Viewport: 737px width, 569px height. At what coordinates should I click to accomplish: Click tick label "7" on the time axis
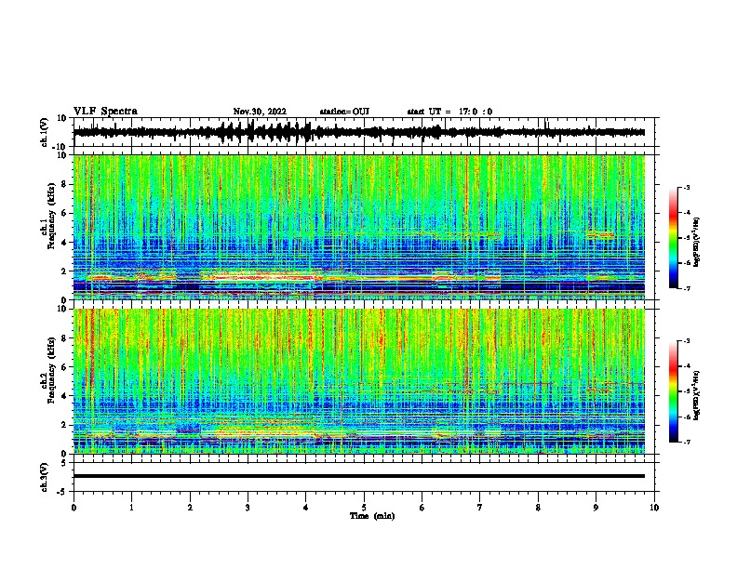click(x=480, y=508)
